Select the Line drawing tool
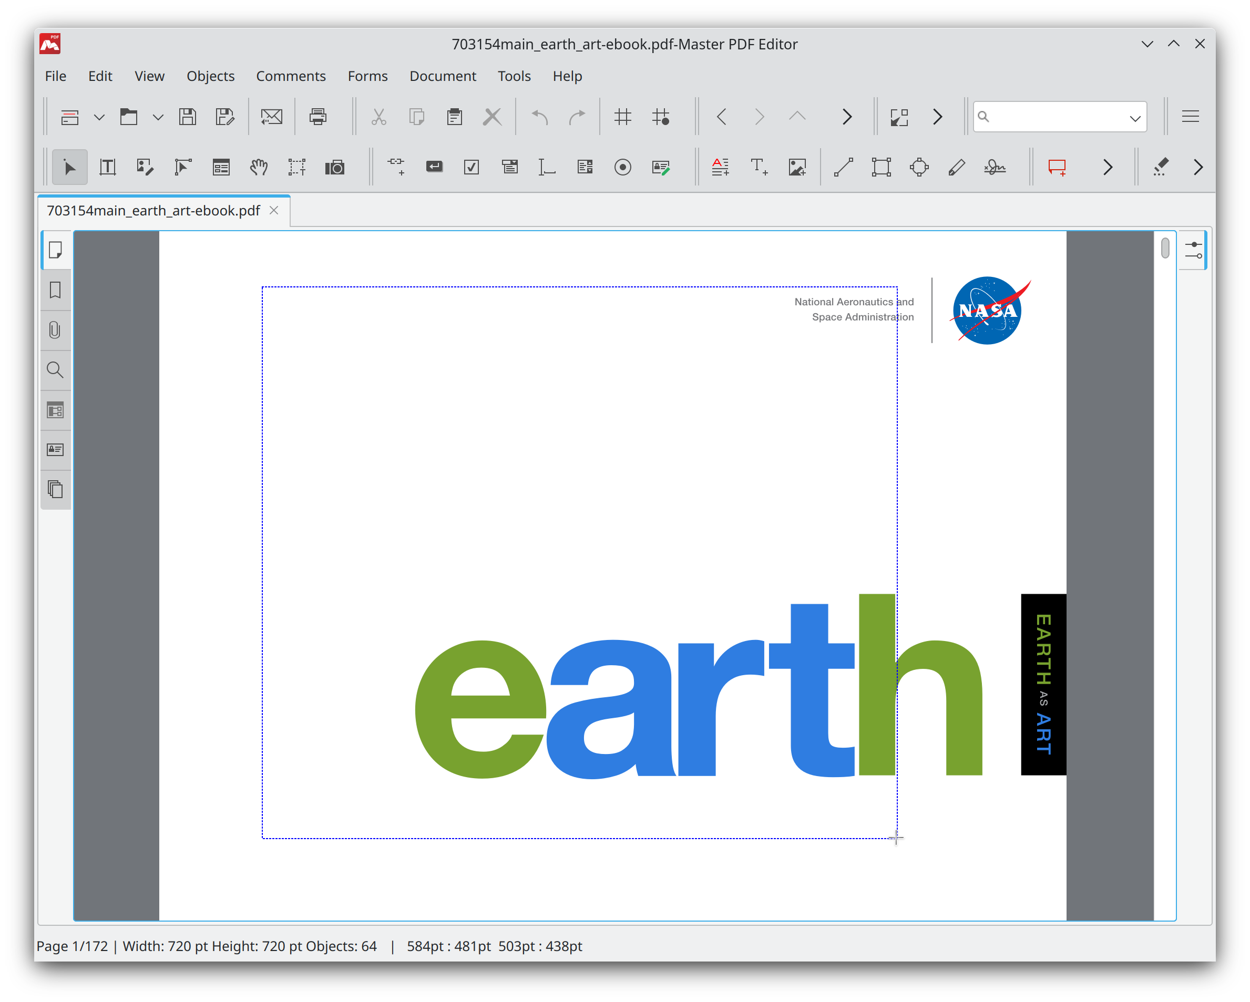This screenshot has width=1250, height=1002. tap(844, 168)
